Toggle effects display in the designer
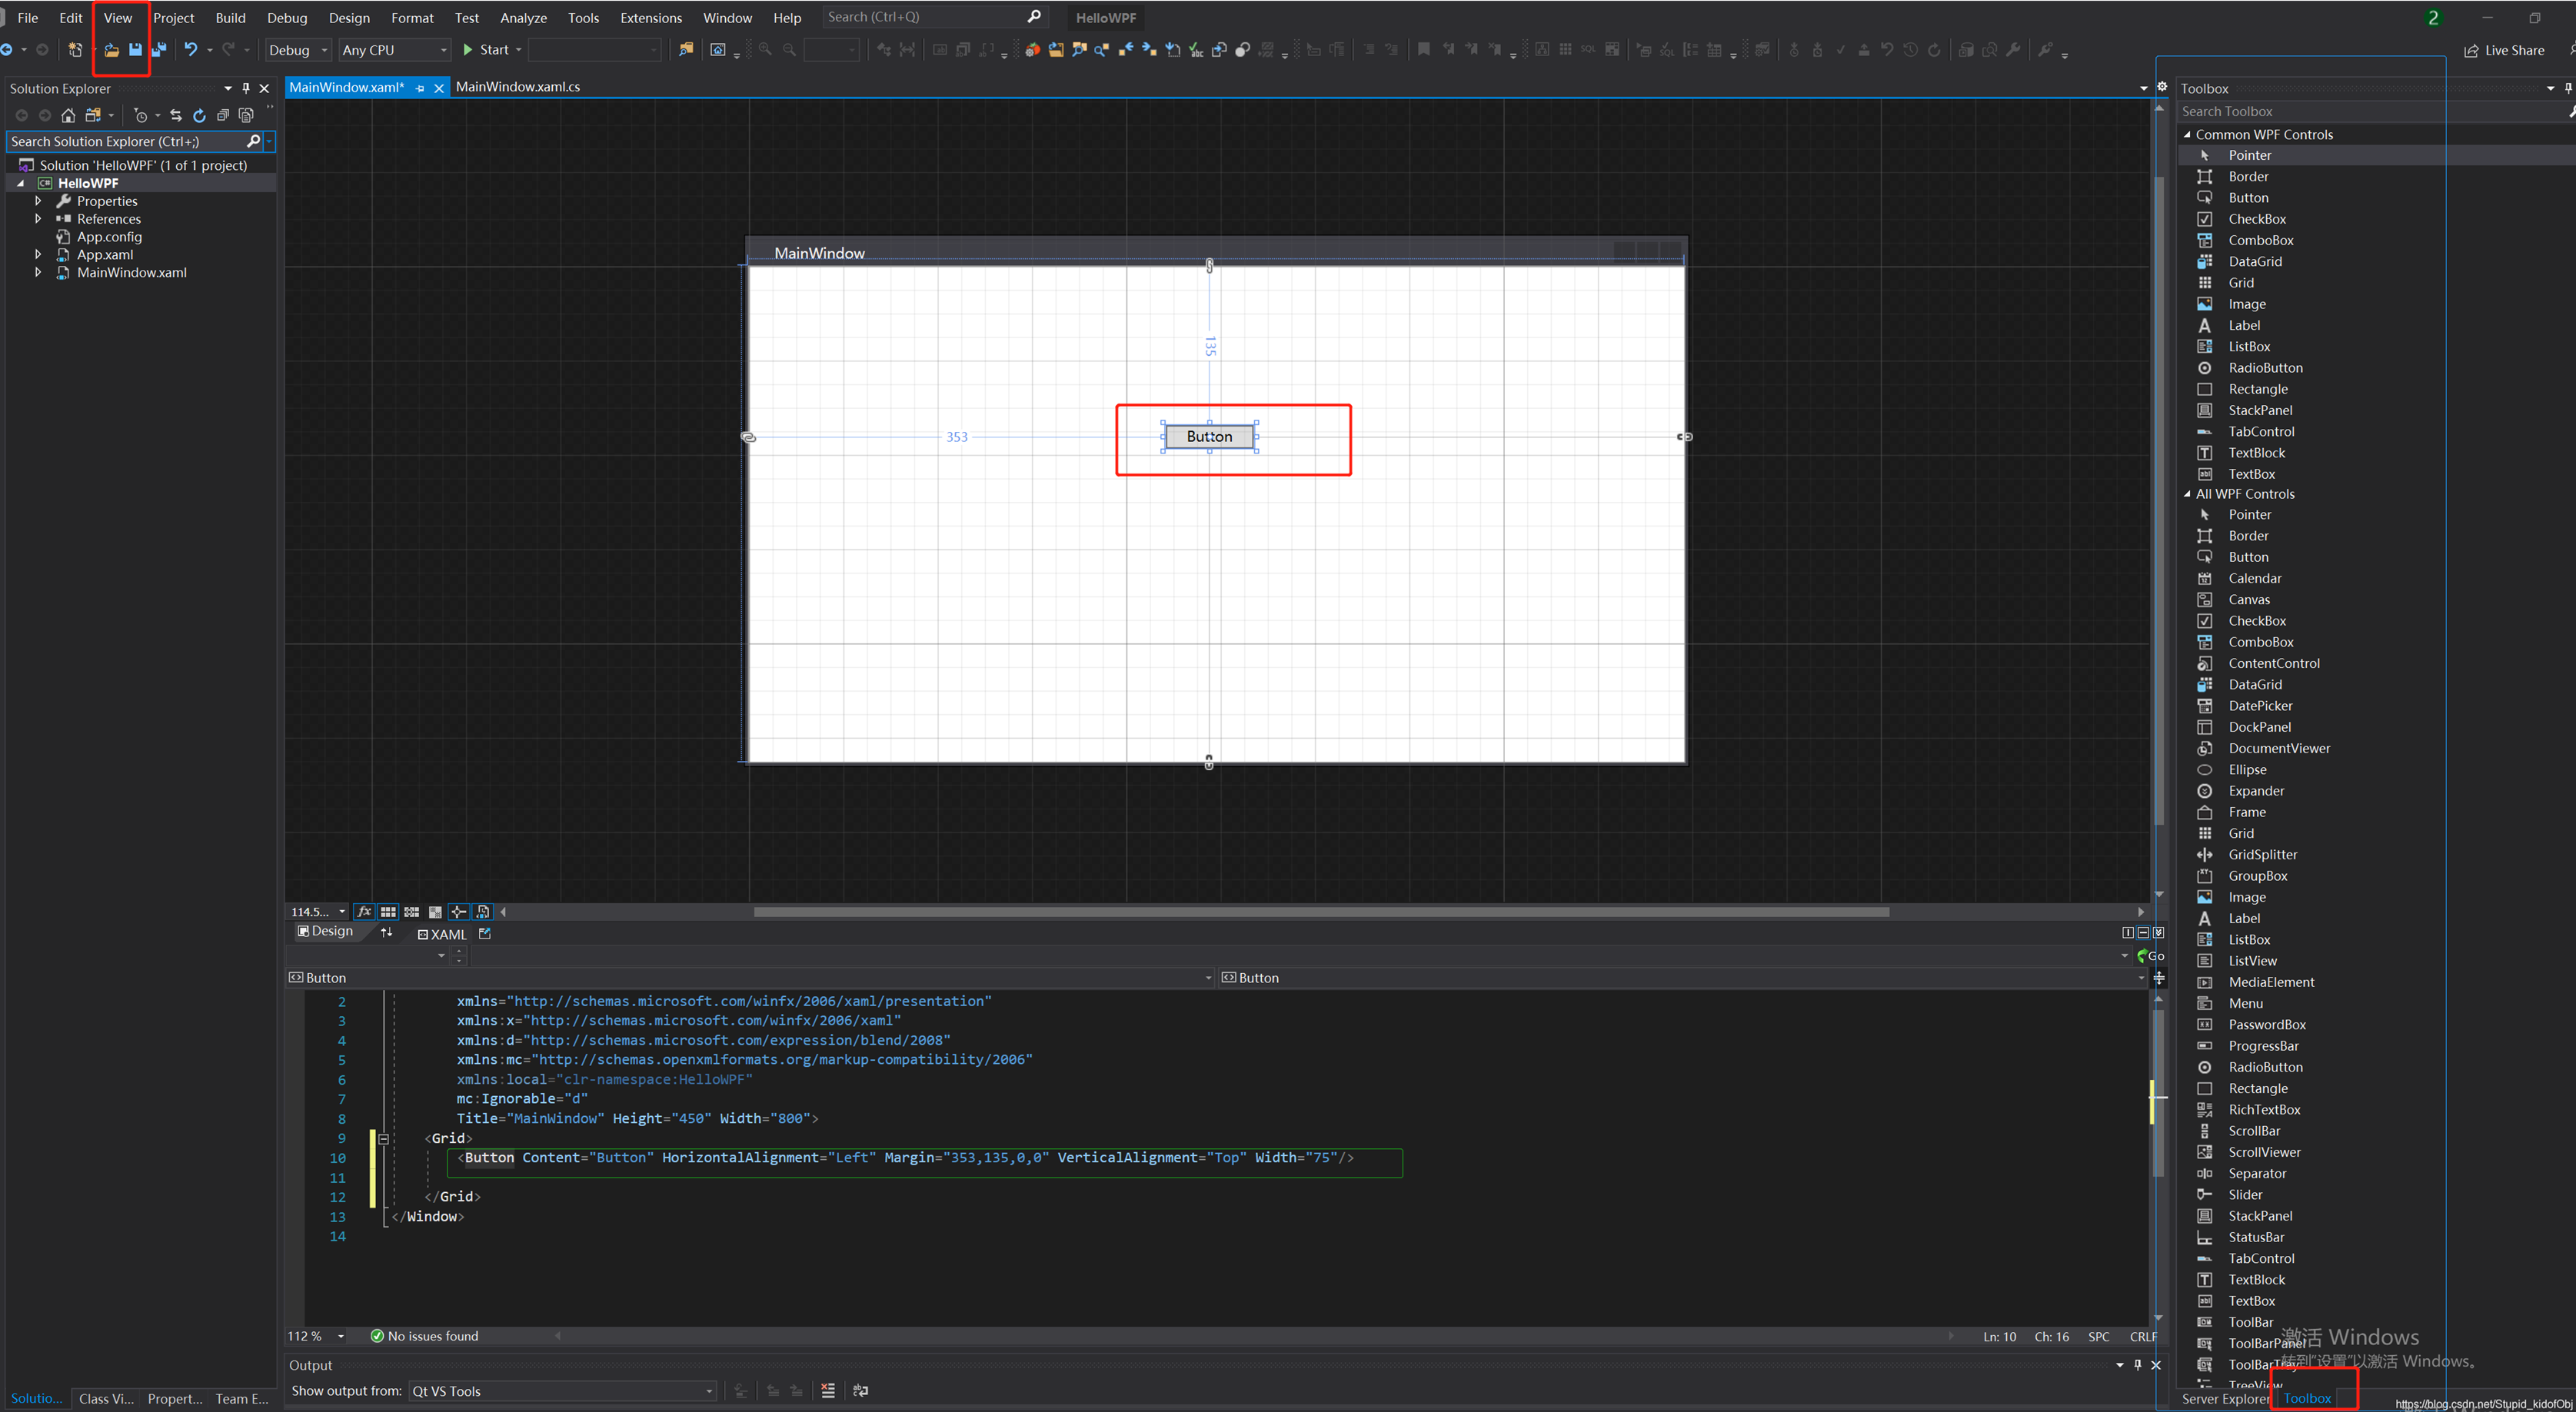Screen dimensions: 2576x1412 pyautogui.click(x=364, y=912)
